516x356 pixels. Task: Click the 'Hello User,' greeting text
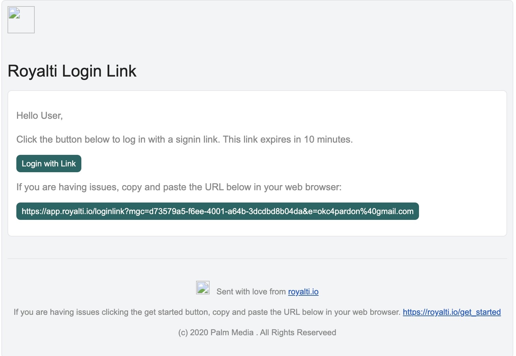click(39, 116)
